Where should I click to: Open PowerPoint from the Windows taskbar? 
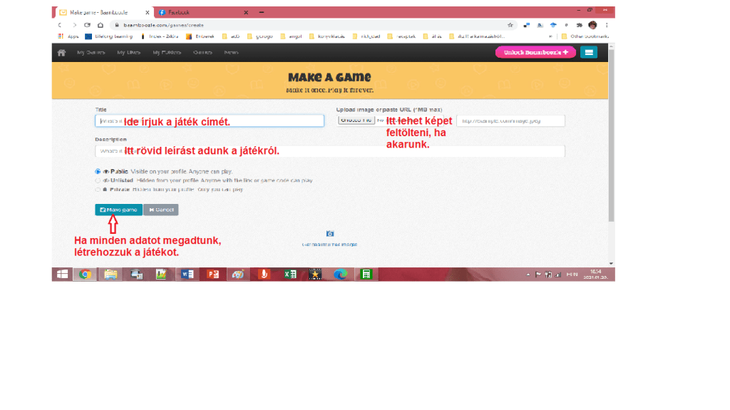tap(212, 275)
